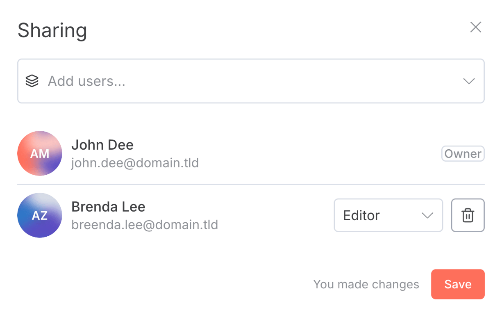
Task: Click Brenda Lee's gradient avatar swatch
Action: pyautogui.click(x=40, y=215)
